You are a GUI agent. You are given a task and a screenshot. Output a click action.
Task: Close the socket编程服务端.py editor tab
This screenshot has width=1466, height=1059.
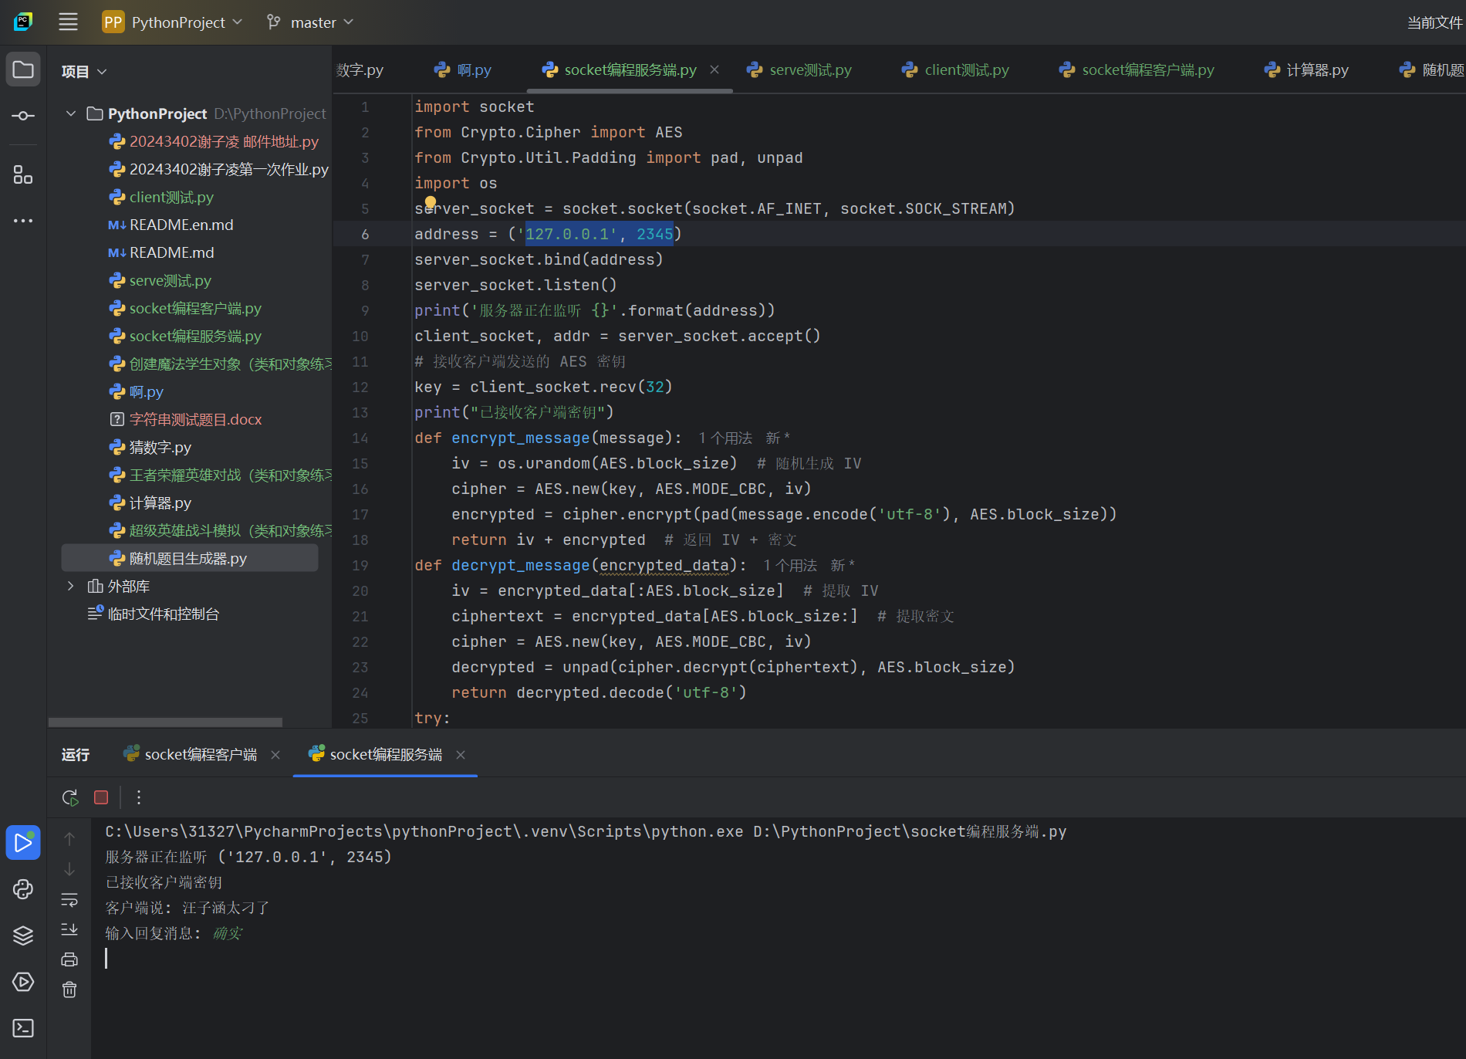714,69
